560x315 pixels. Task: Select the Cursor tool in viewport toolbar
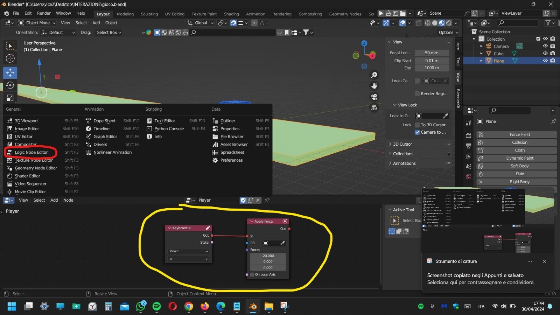10,58
